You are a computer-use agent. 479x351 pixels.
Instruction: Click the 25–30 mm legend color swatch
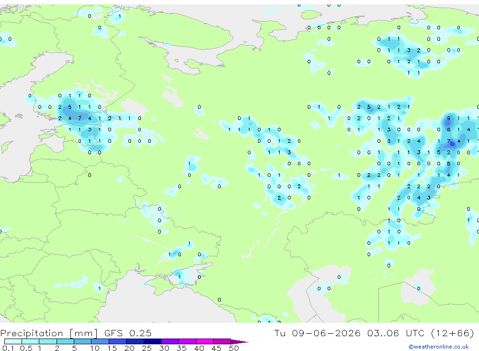(152, 341)
